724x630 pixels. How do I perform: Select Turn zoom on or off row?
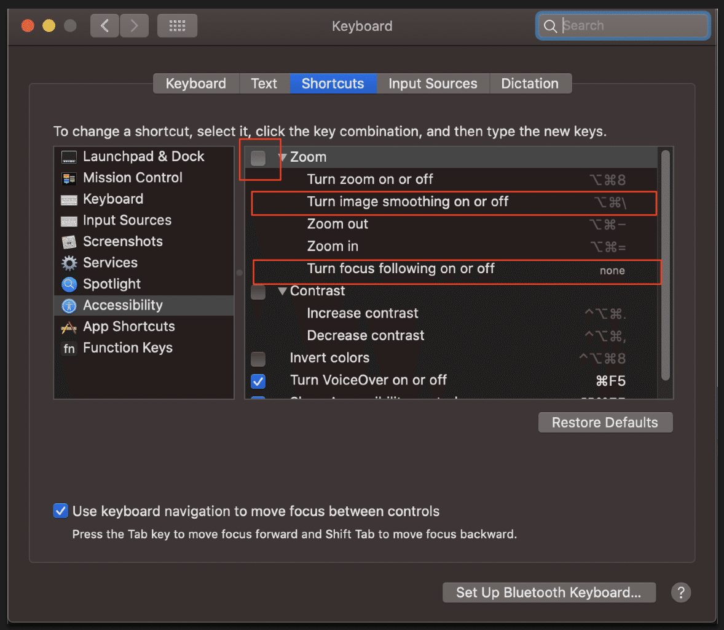coord(451,179)
